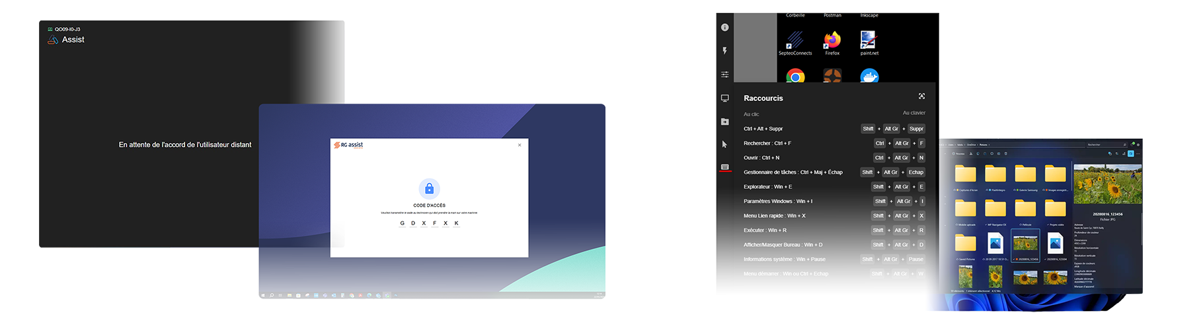Collapse the Raccourcis panel with the shrink icon
This screenshot has height=317, width=1203.
pyautogui.click(x=921, y=96)
